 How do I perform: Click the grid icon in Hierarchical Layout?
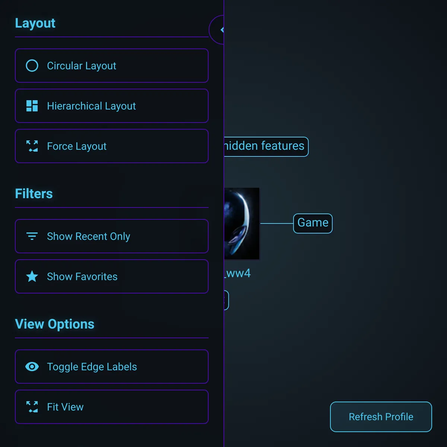(x=32, y=106)
